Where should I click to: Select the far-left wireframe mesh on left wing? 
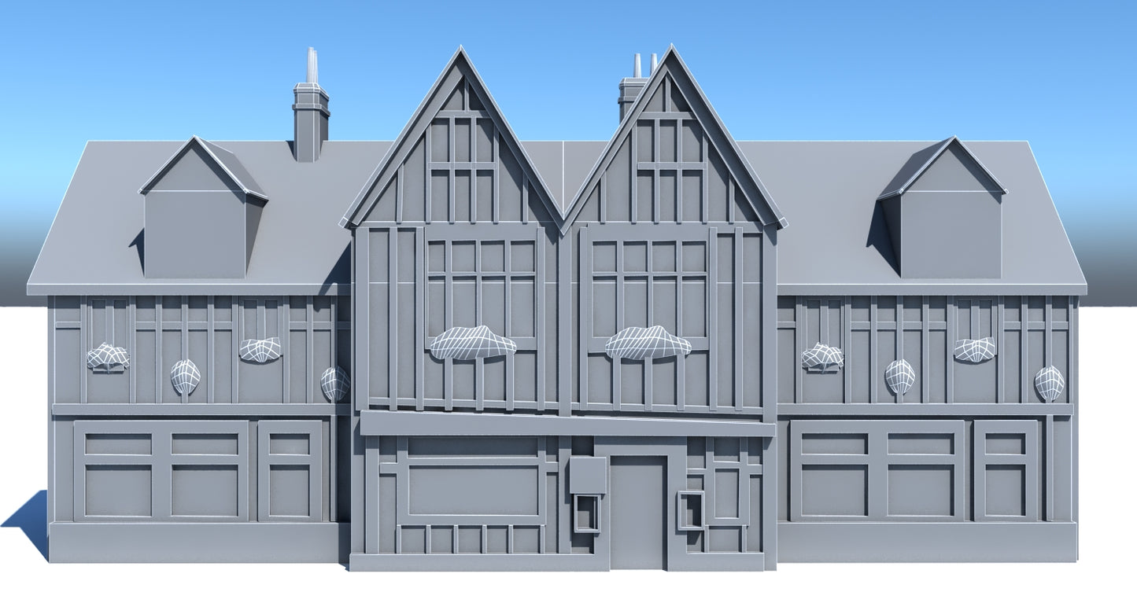click(x=107, y=357)
